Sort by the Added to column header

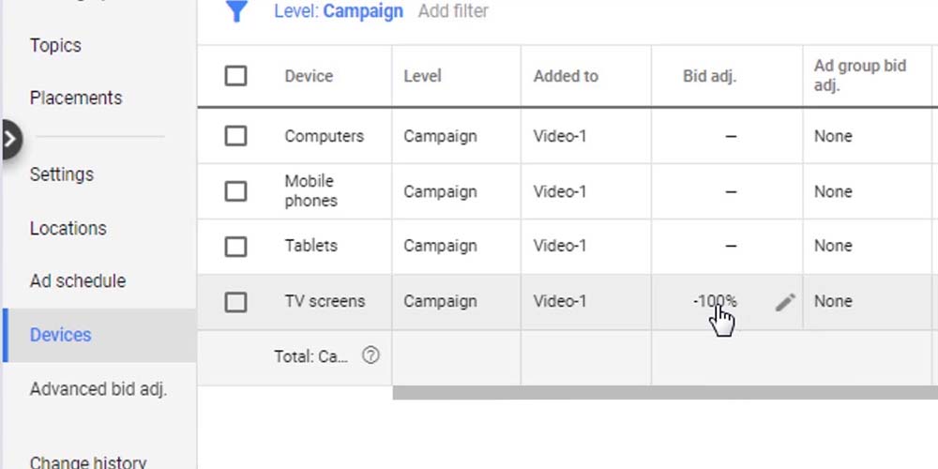(566, 76)
